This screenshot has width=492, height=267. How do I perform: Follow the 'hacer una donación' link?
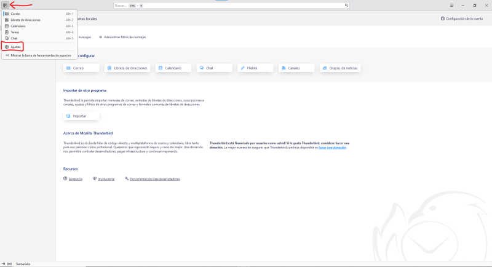(332, 148)
